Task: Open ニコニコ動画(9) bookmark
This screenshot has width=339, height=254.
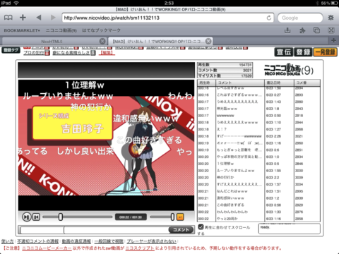Action: (61, 30)
